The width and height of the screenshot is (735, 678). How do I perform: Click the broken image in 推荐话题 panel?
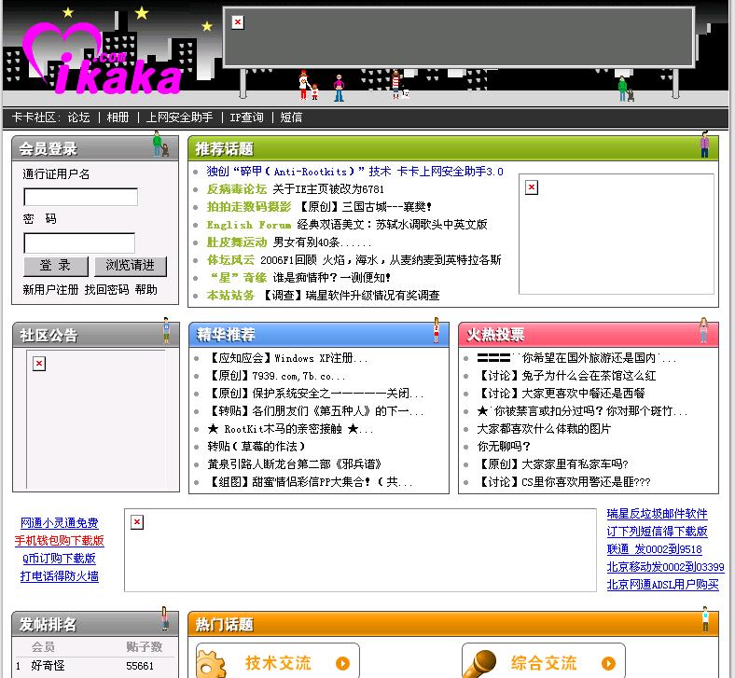pos(531,187)
